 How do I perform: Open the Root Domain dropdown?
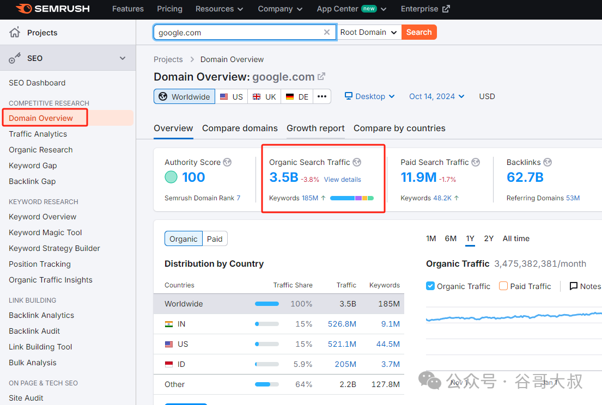point(369,32)
